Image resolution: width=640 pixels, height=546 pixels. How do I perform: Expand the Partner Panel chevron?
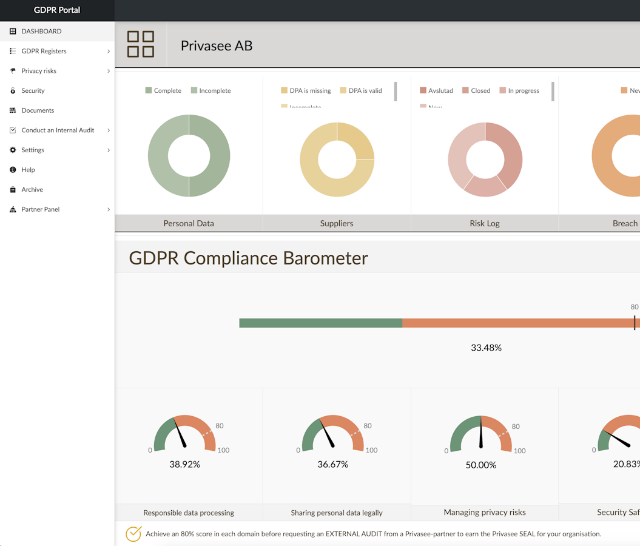click(x=109, y=209)
